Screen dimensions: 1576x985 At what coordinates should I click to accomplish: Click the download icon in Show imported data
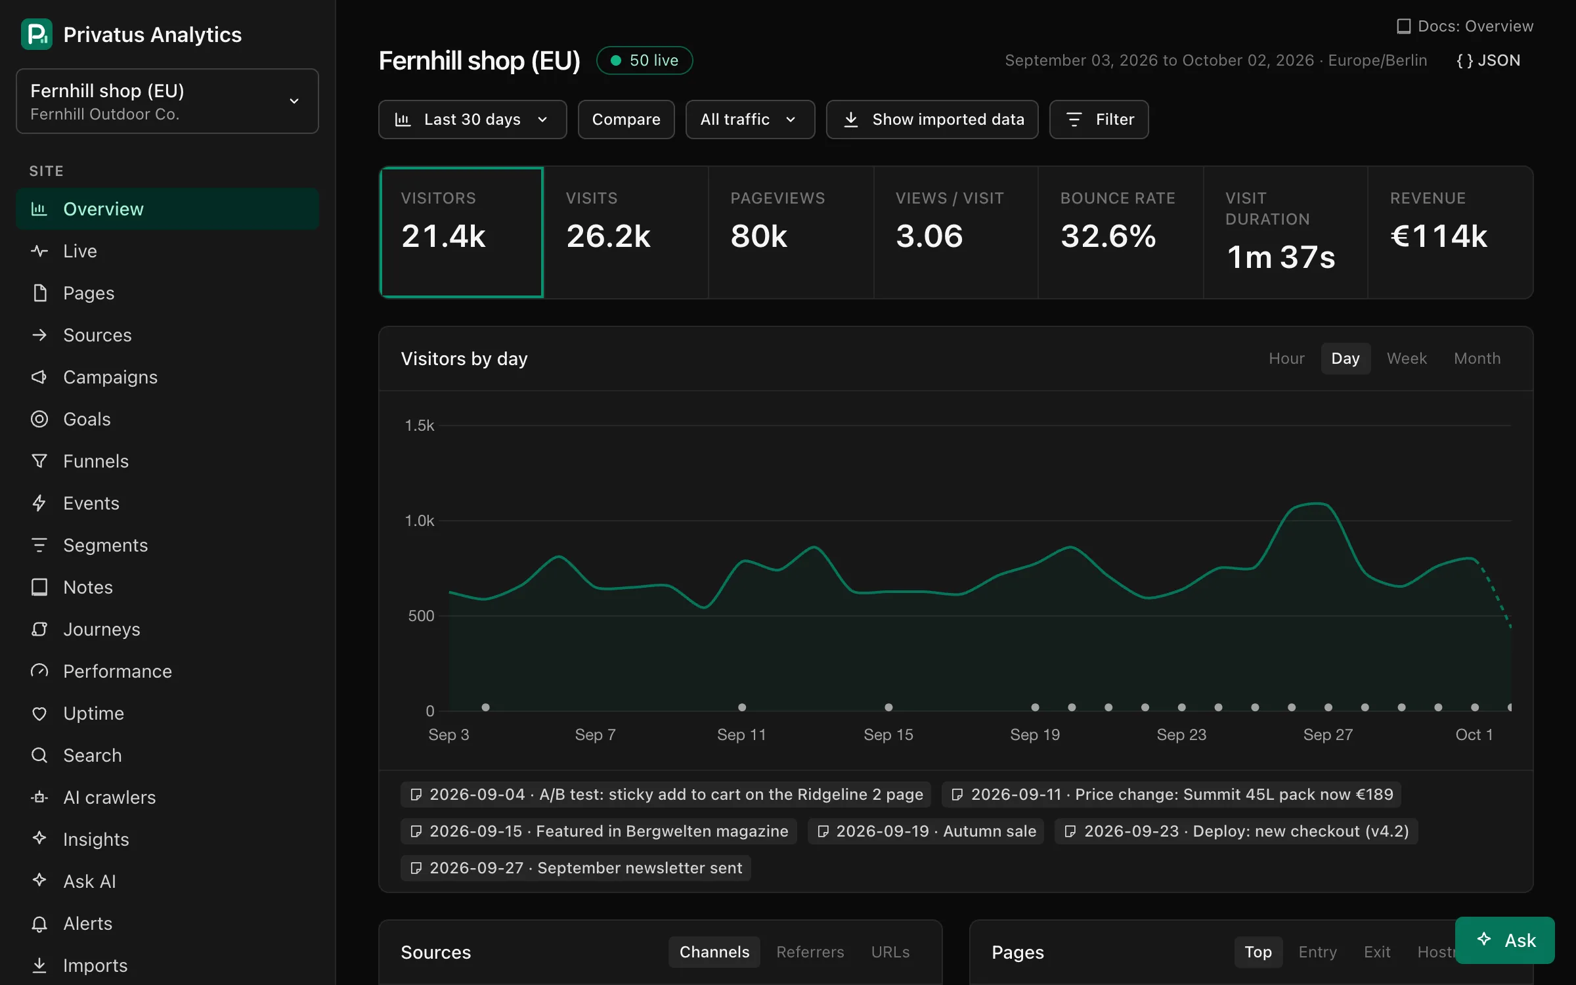pyautogui.click(x=851, y=120)
